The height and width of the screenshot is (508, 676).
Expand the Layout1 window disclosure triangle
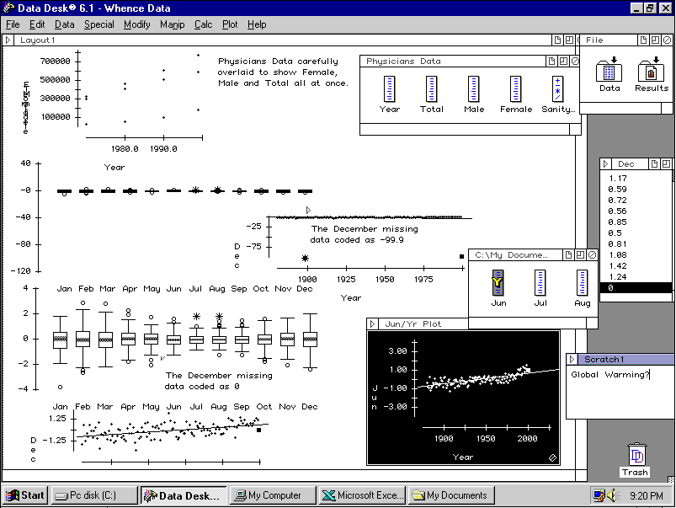tap(8, 40)
